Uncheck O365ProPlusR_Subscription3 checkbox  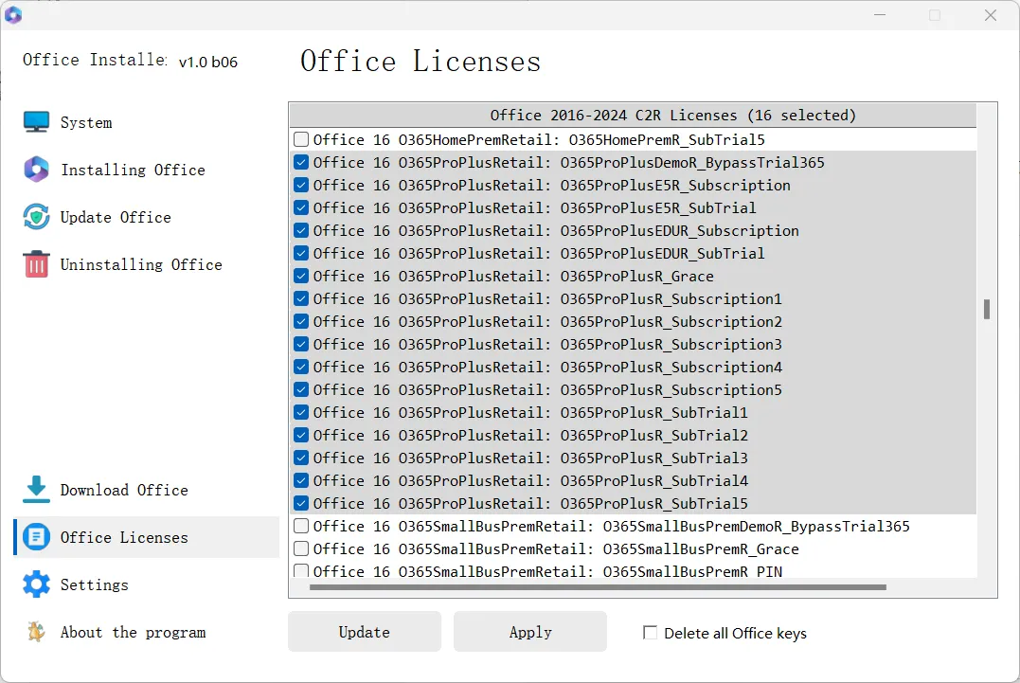[301, 344]
